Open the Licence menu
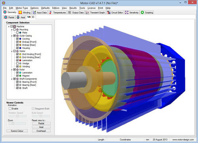Viewport: 198px width, 143px height. pyautogui.click(x=91, y=8)
